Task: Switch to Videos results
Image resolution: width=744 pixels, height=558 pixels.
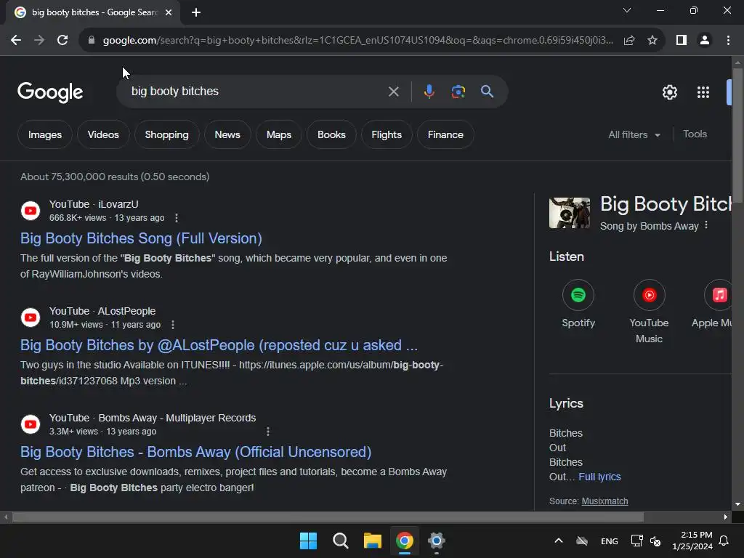Action: tap(103, 134)
